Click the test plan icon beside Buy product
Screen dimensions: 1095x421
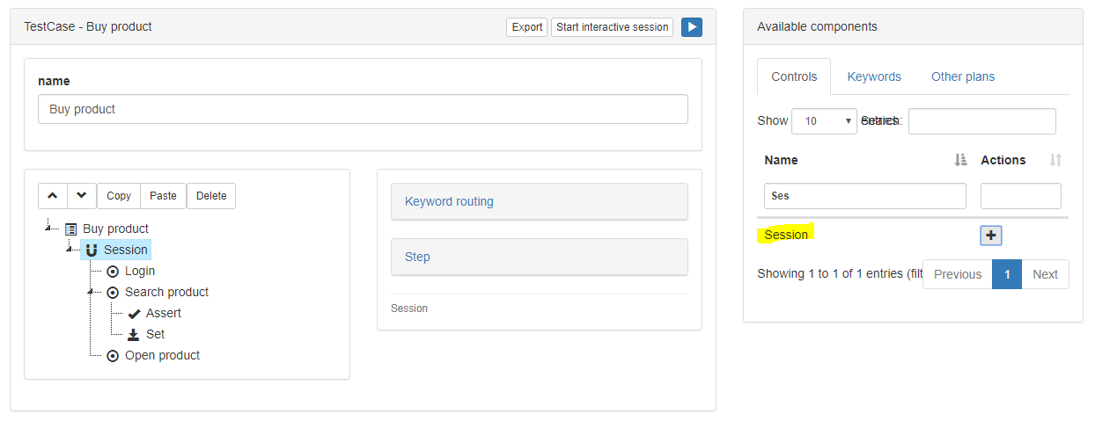pyautogui.click(x=71, y=229)
